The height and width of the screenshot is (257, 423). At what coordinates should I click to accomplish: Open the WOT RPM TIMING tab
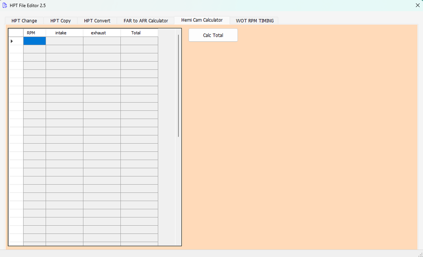pyautogui.click(x=254, y=20)
